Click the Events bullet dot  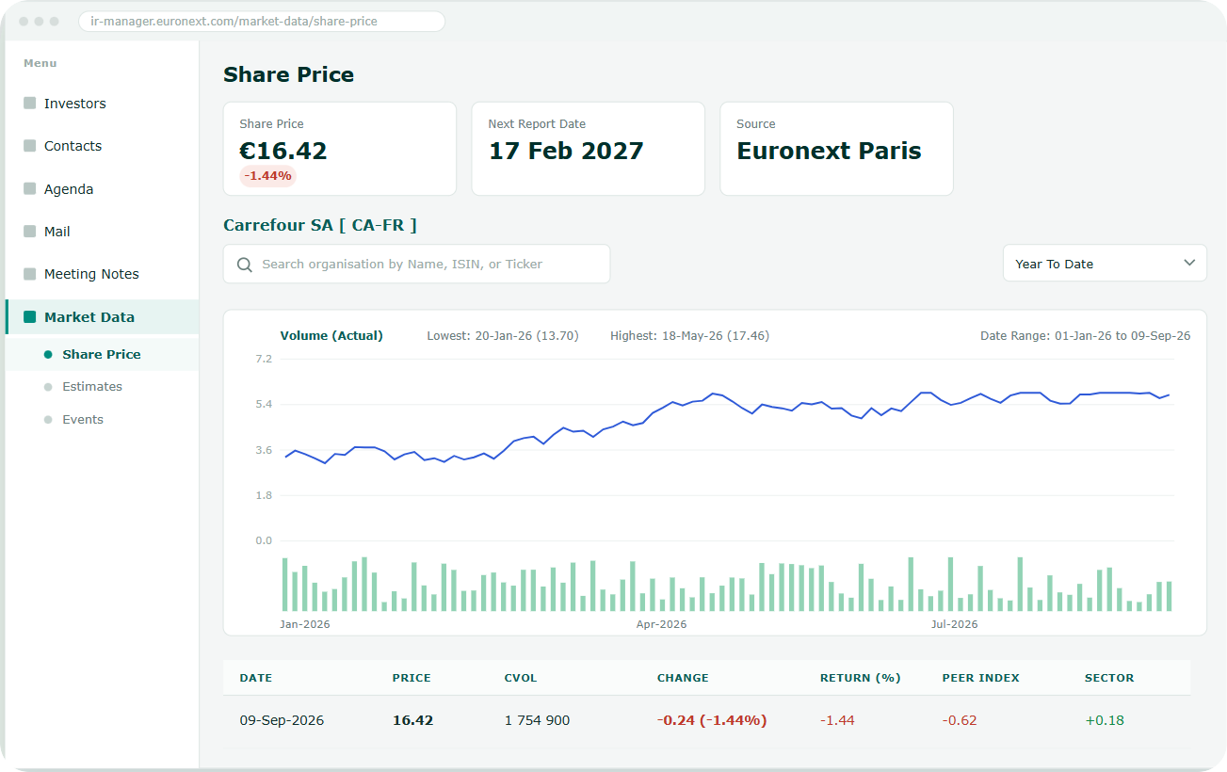pyautogui.click(x=48, y=420)
